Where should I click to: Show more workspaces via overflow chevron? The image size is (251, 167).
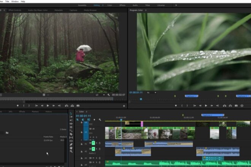click(x=176, y=5)
